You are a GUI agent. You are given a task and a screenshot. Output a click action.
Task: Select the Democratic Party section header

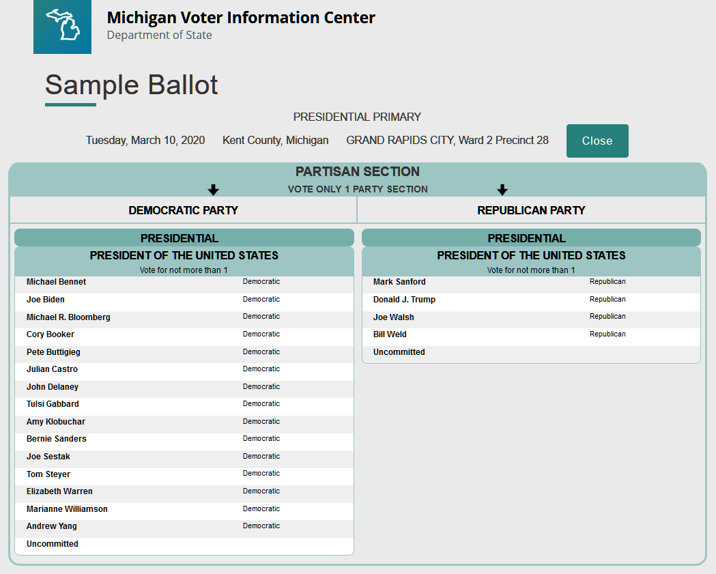(183, 210)
